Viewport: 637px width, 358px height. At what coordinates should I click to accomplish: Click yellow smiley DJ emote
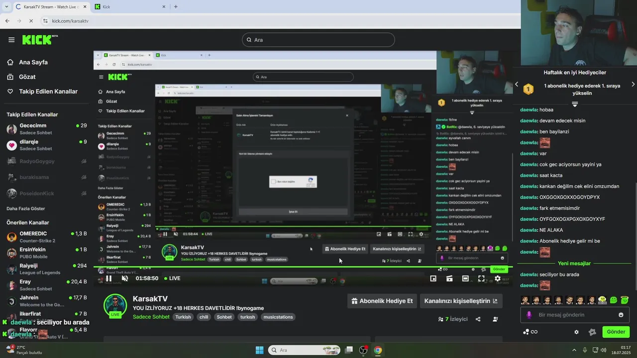(x=603, y=300)
